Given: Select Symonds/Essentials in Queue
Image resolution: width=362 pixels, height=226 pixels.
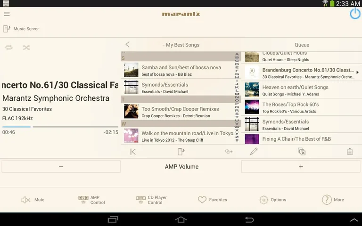Looking at the screenshot, I should [302, 124].
